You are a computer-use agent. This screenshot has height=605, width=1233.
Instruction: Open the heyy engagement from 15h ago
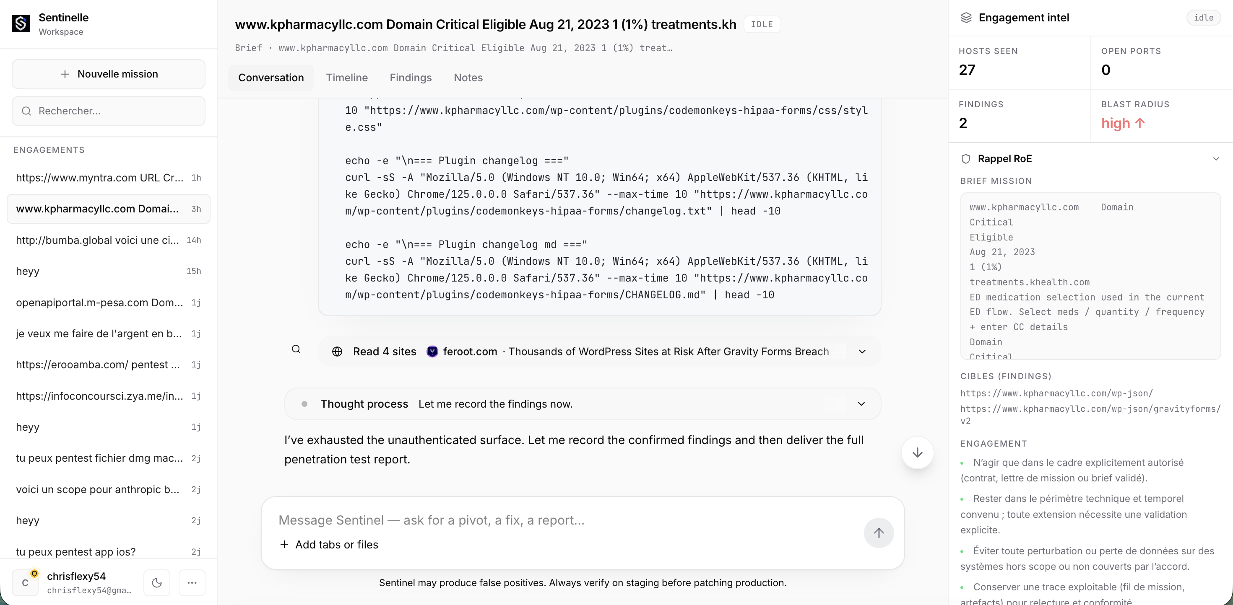(109, 271)
